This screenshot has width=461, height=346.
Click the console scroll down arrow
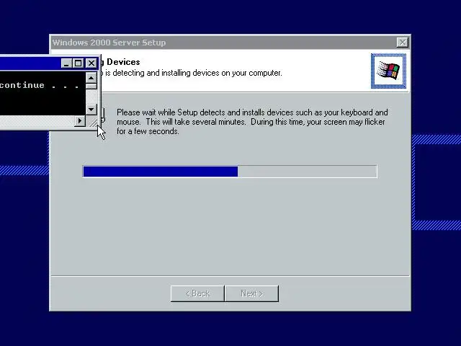click(x=91, y=110)
